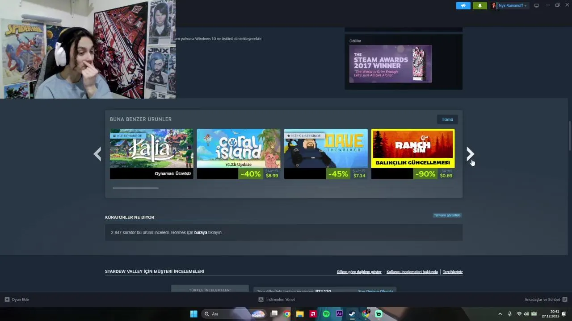
Task: Click Palia Oynaması Ücretsiz label
Action: [173, 174]
